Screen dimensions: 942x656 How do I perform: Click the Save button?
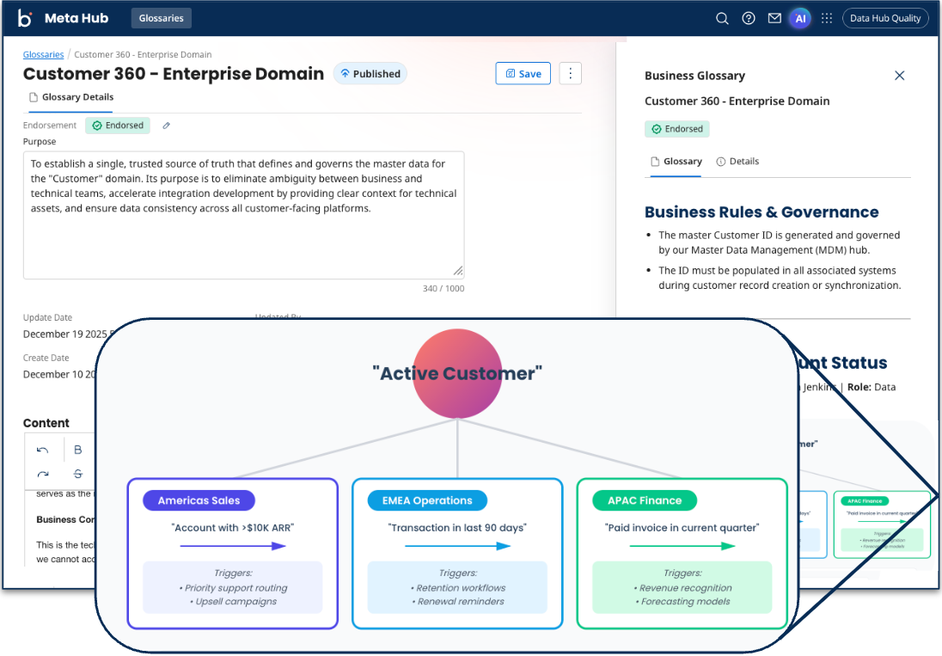click(523, 74)
